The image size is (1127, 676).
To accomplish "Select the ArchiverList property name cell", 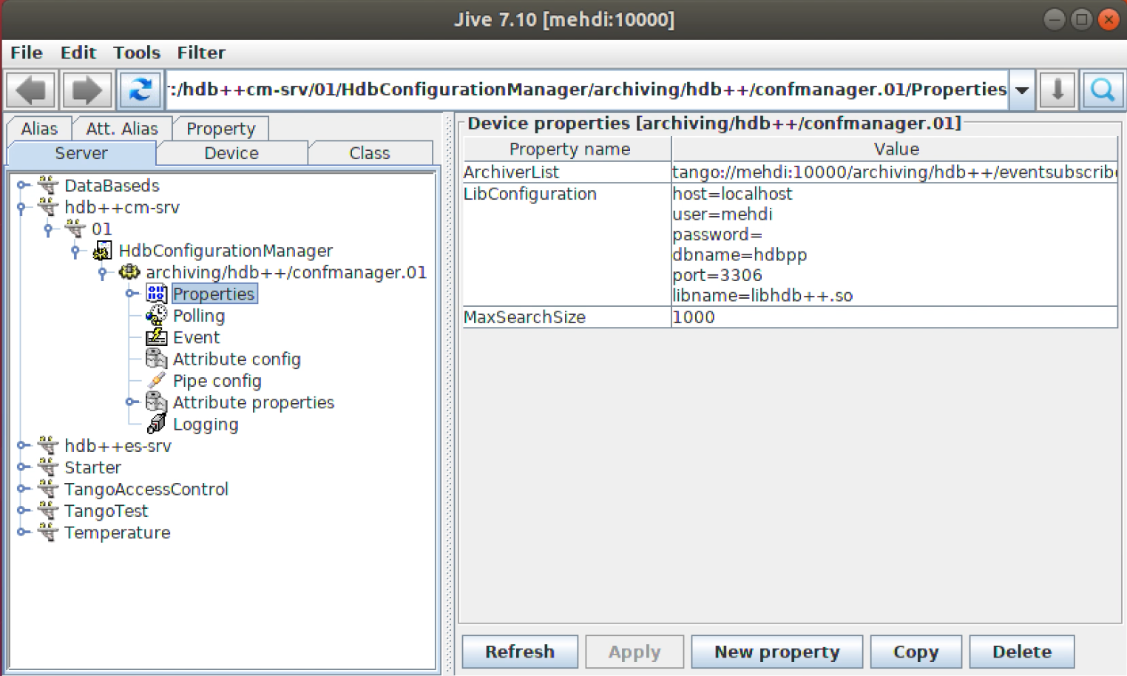I will click(567, 172).
